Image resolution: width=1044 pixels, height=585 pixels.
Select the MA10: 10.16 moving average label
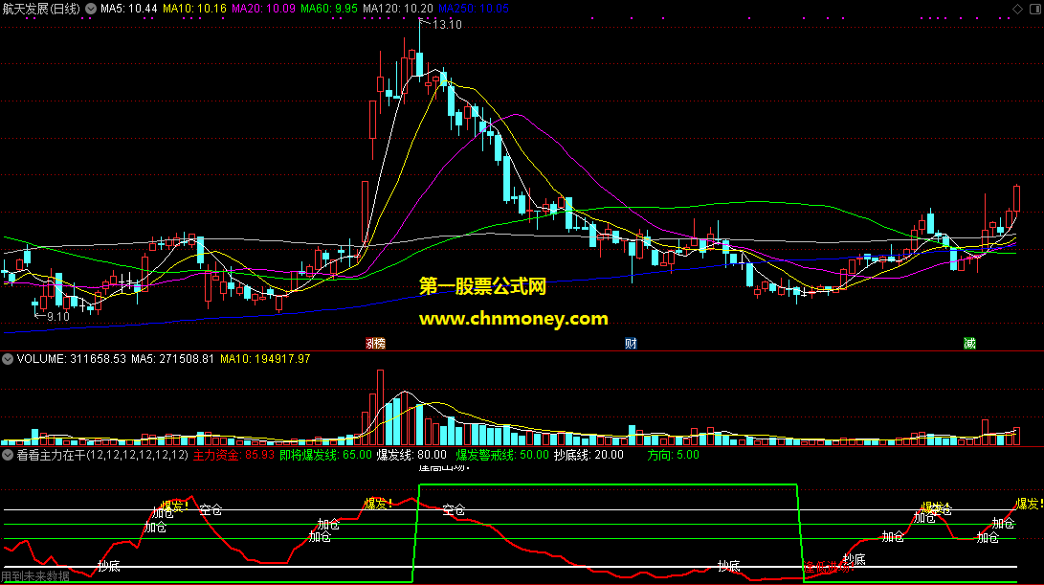click(194, 9)
